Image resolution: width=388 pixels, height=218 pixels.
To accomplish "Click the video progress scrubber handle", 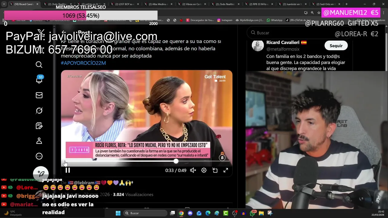I will coord(176,161).
